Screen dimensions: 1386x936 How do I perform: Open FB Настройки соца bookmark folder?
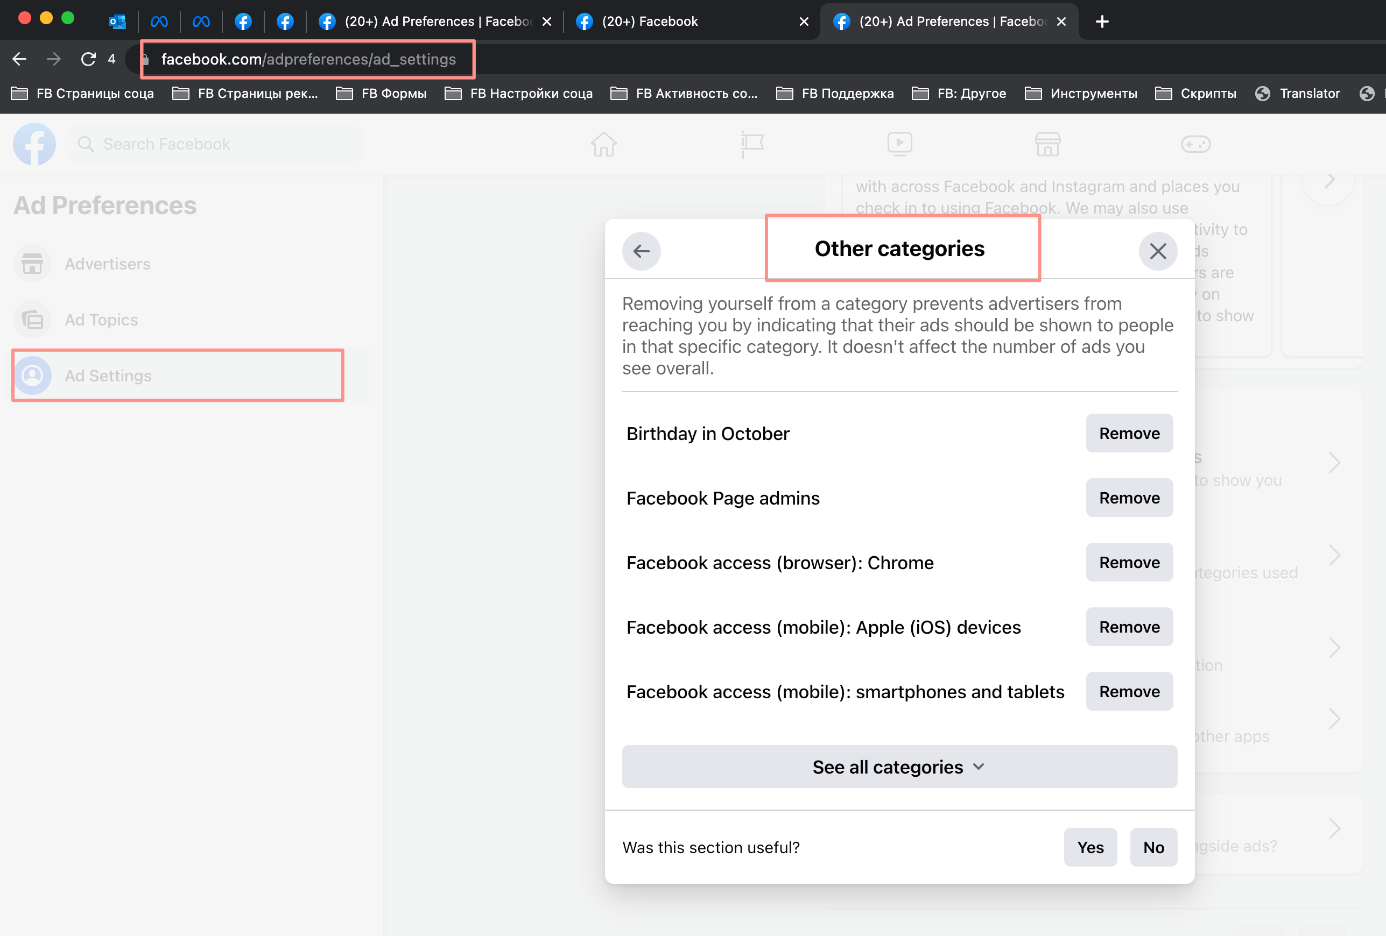519,93
